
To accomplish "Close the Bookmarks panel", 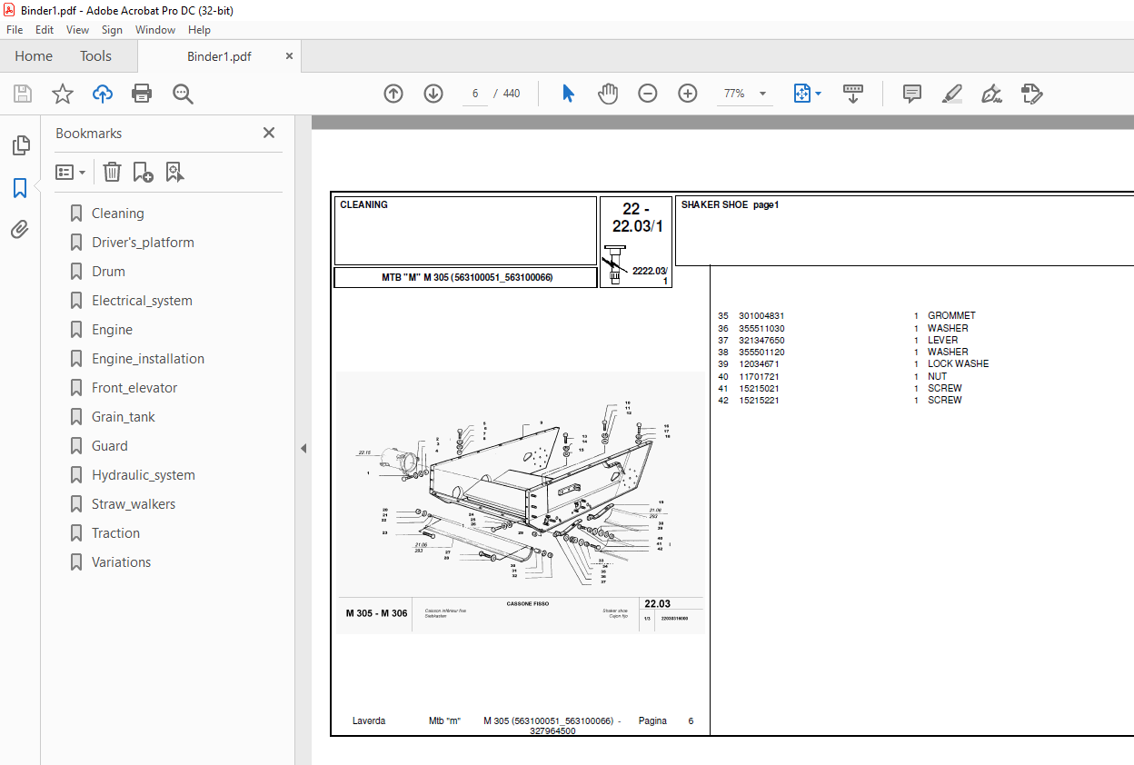I will (x=269, y=133).
